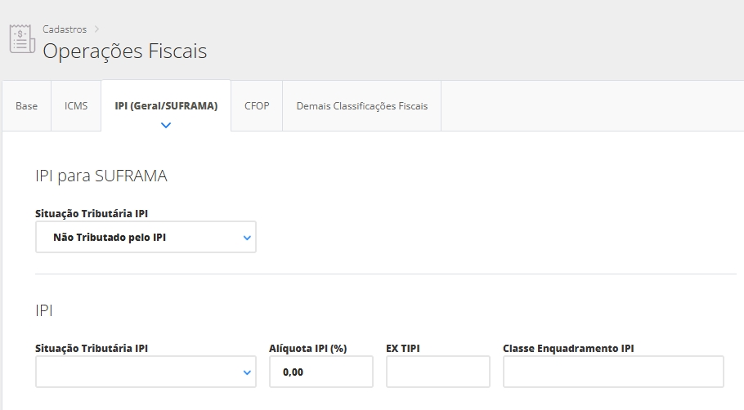Click the 'Alíquota IPI (%)' label
The width and height of the screenshot is (744, 410).
308,348
